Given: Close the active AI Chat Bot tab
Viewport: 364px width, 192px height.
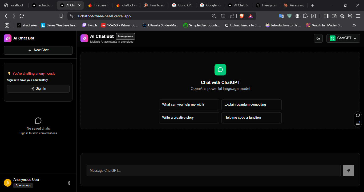Looking at the screenshot, I should [x=79, y=5].
